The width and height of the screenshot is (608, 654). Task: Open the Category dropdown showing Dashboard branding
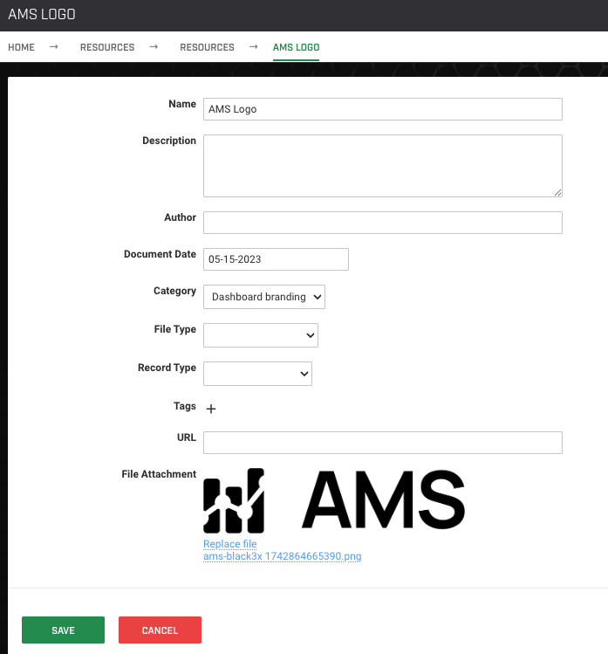[x=264, y=297]
